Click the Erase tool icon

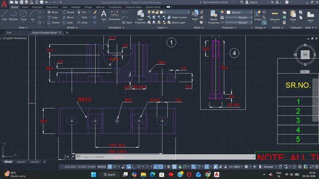coord(95,12)
